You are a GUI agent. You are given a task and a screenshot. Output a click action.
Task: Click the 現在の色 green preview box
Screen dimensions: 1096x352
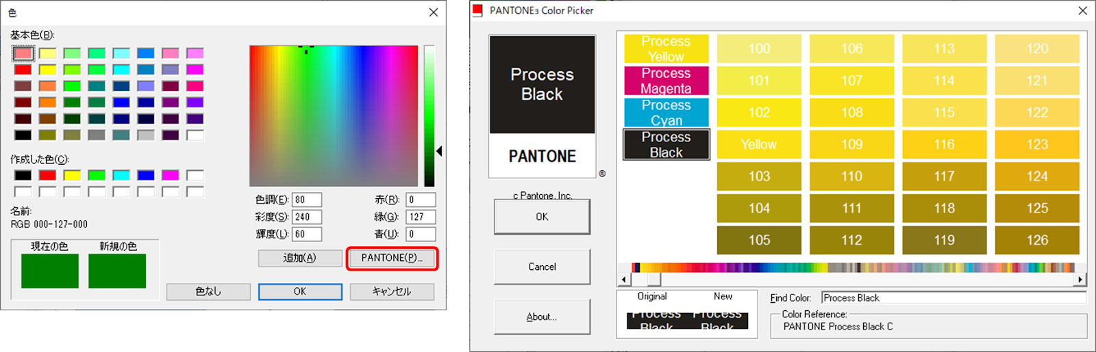pos(50,271)
